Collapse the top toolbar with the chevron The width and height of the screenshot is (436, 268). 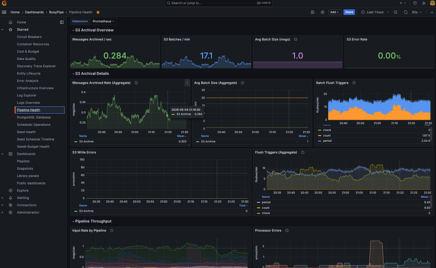(432, 12)
